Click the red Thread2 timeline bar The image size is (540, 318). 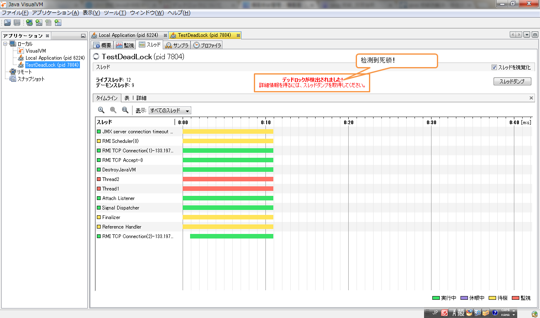(x=228, y=179)
